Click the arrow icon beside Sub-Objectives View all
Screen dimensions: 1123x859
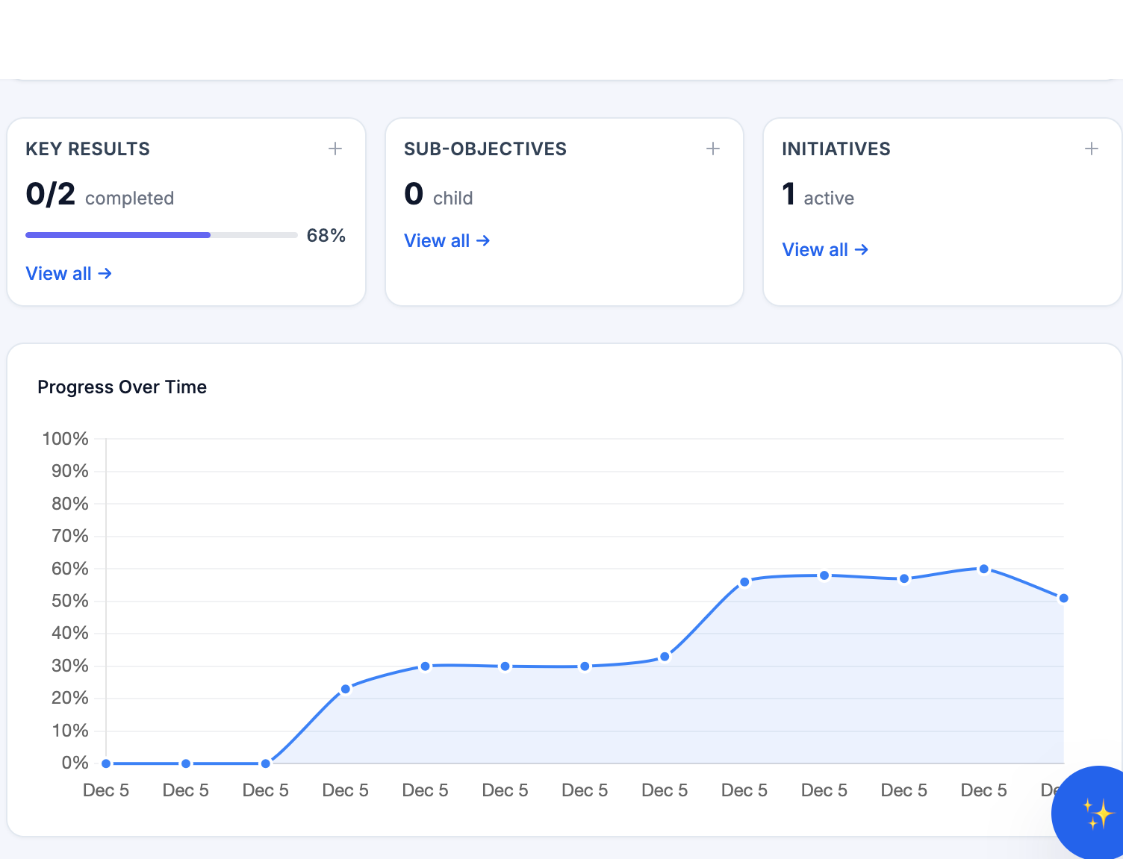[484, 240]
